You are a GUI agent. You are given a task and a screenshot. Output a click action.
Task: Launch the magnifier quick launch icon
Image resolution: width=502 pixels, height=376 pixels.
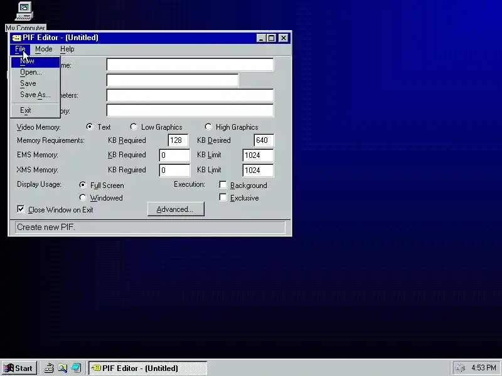[62, 368]
